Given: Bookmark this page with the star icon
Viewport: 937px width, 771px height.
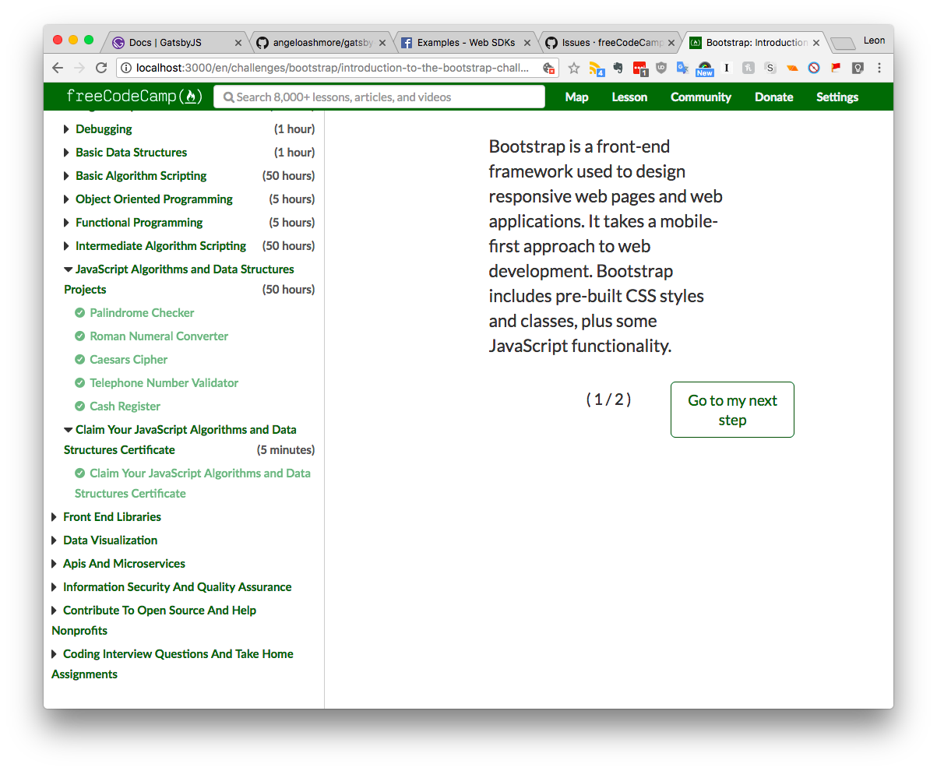Looking at the screenshot, I should [574, 68].
